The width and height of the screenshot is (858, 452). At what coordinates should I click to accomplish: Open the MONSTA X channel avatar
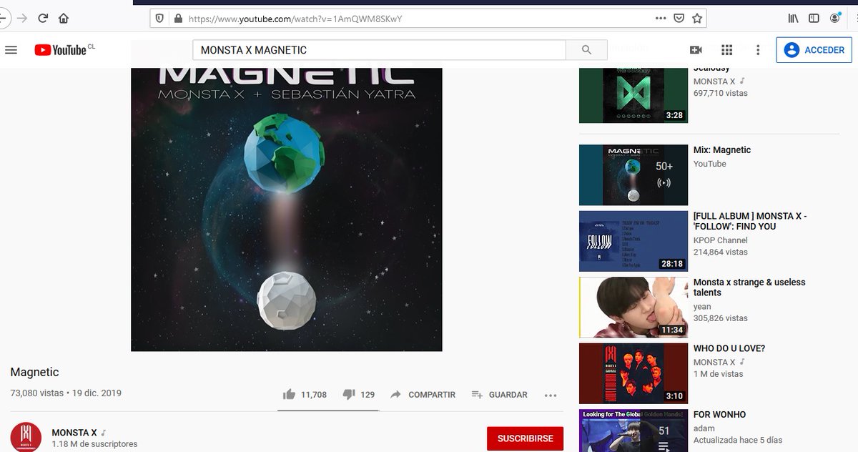click(26, 437)
